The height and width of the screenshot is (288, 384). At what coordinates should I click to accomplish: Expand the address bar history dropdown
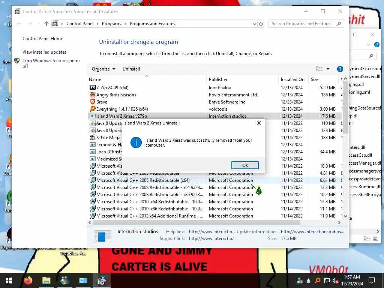click(255, 24)
